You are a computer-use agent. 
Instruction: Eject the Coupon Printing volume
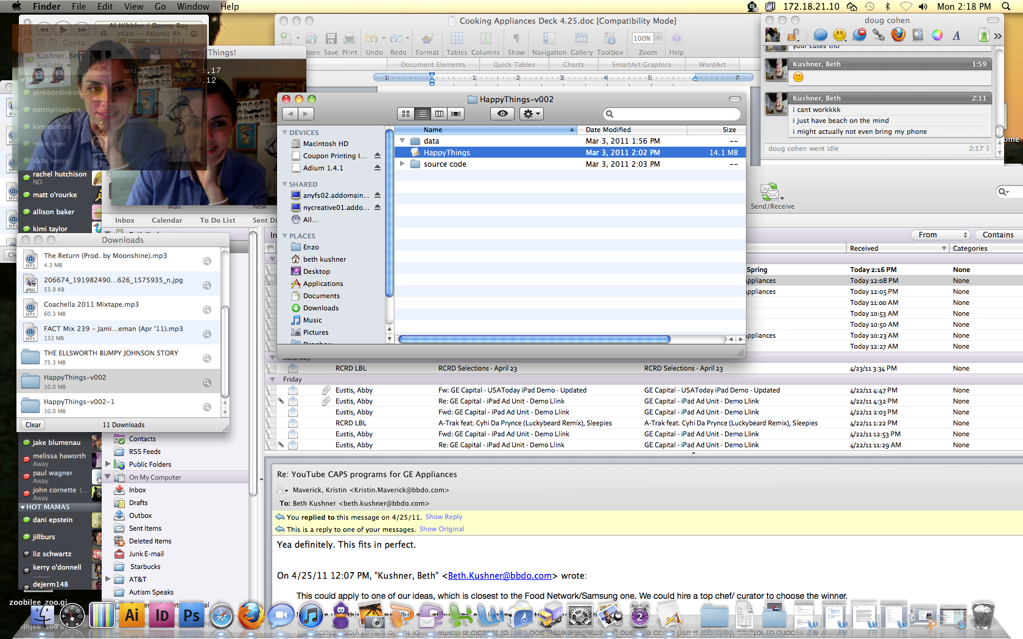[x=378, y=156]
